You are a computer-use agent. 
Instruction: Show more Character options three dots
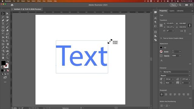pyautogui.click(x=190, y=86)
